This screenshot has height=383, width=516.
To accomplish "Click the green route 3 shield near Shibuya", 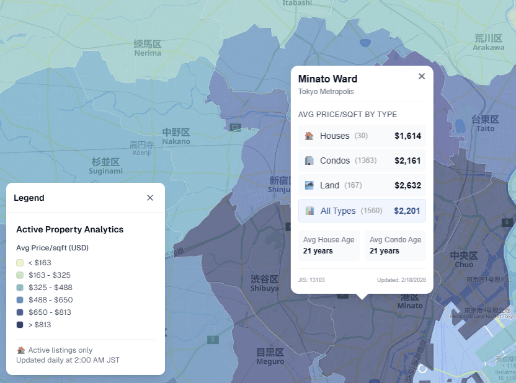I will (x=213, y=339).
